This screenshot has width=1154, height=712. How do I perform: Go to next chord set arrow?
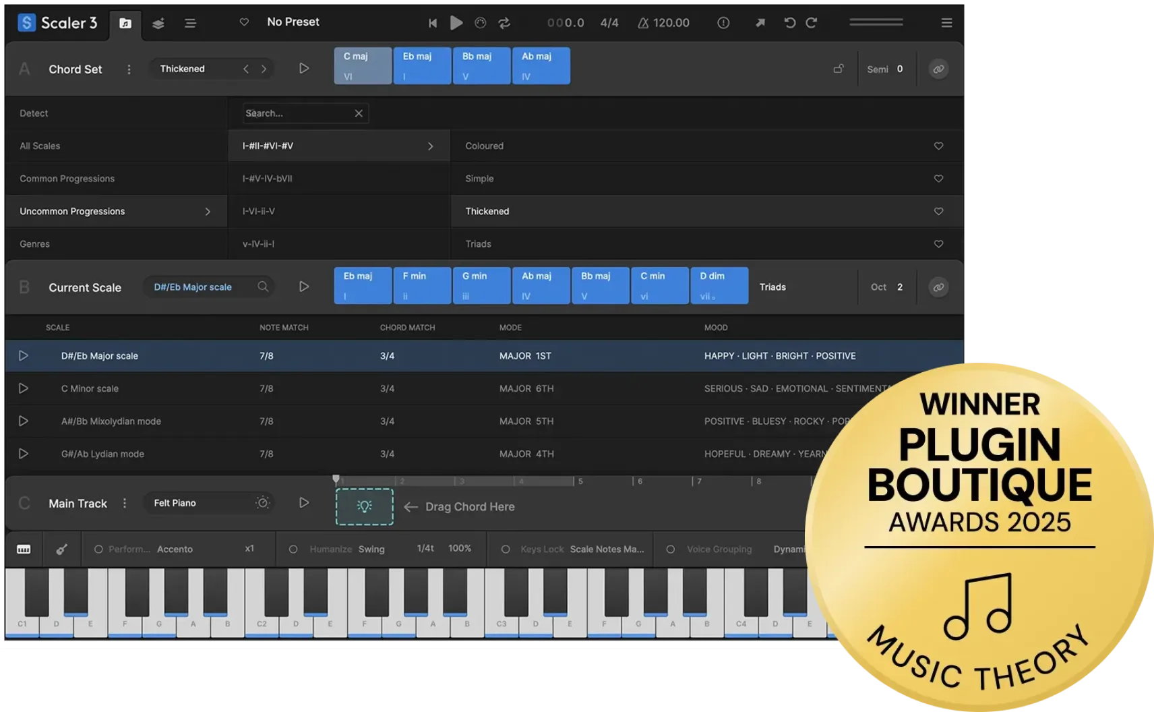tap(264, 69)
